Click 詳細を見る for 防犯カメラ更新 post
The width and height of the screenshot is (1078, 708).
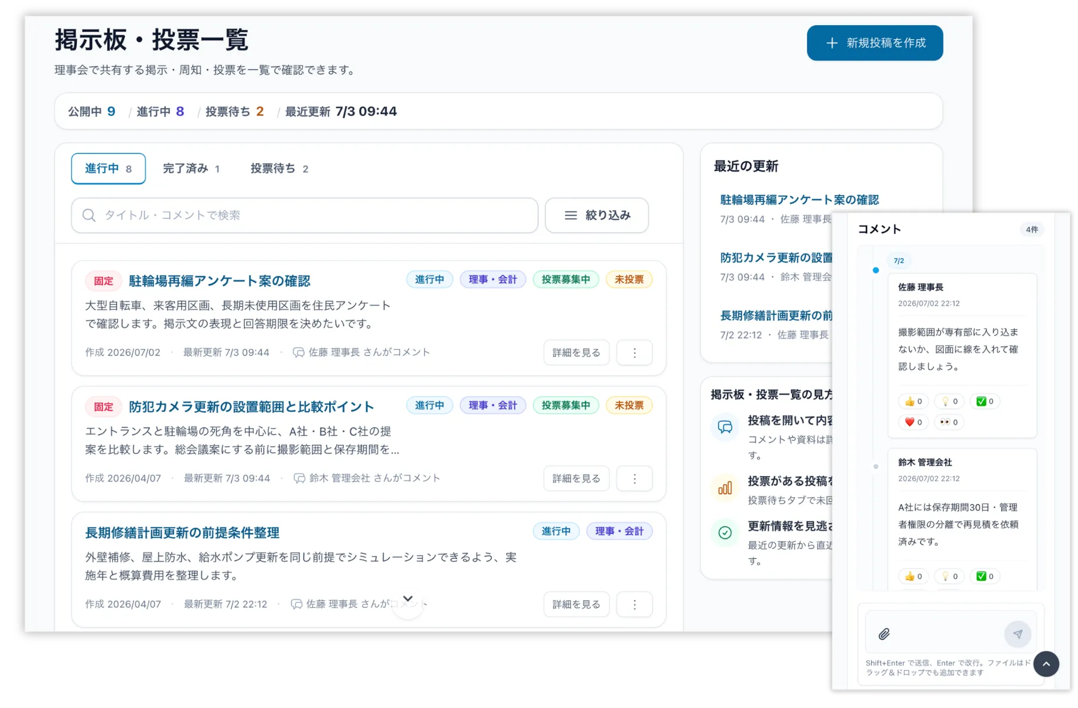576,478
